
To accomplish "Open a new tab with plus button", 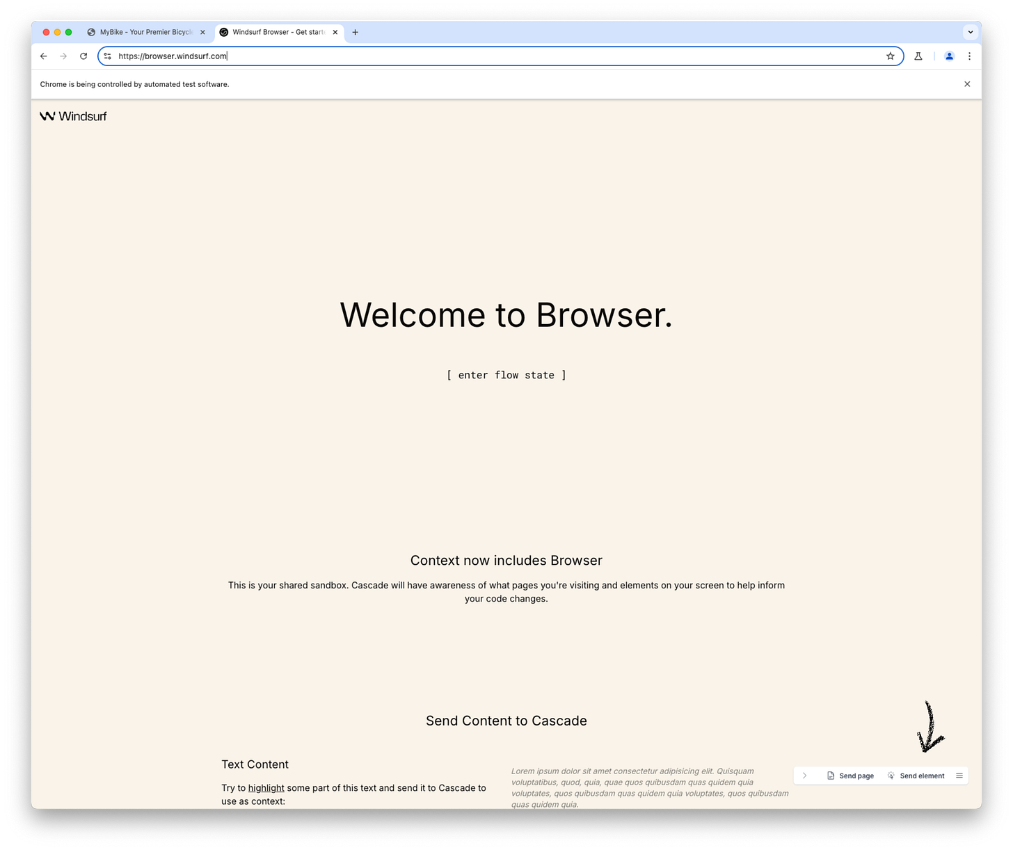I will click(x=355, y=32).
